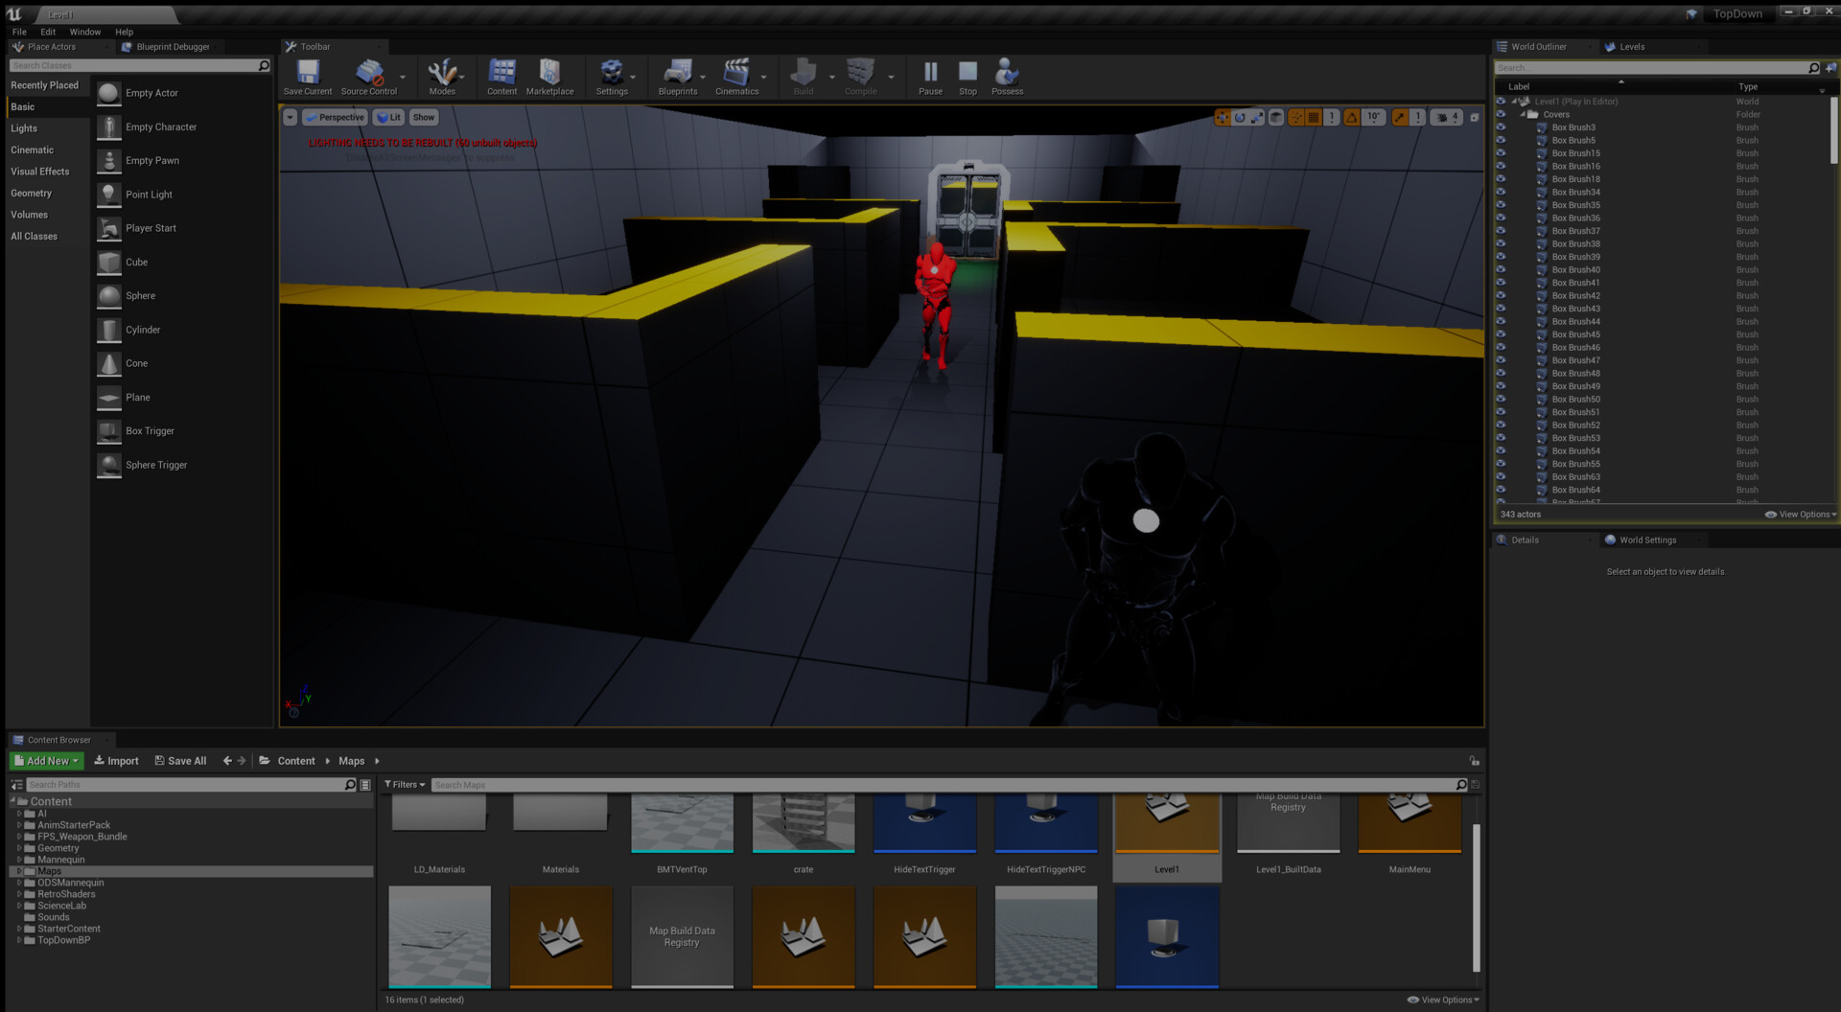Click the Import button
This screenshot has width=1841, height=1012.
click(x=116, y=761)
